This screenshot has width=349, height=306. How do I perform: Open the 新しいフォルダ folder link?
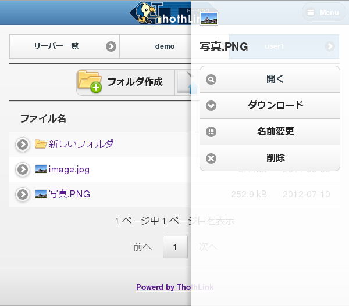pyautogui.click(x=81, y=144)
